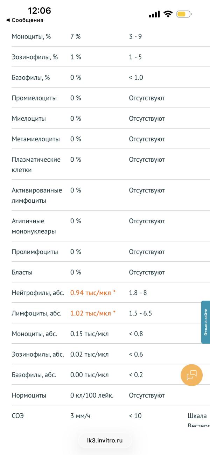This screenshot has width=210, height=455.
Task: Open the orange chat support icon
Action: coord(191,375)
